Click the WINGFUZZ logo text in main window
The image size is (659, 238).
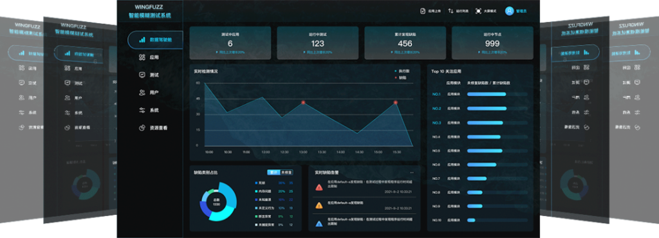tap(149, 6)
